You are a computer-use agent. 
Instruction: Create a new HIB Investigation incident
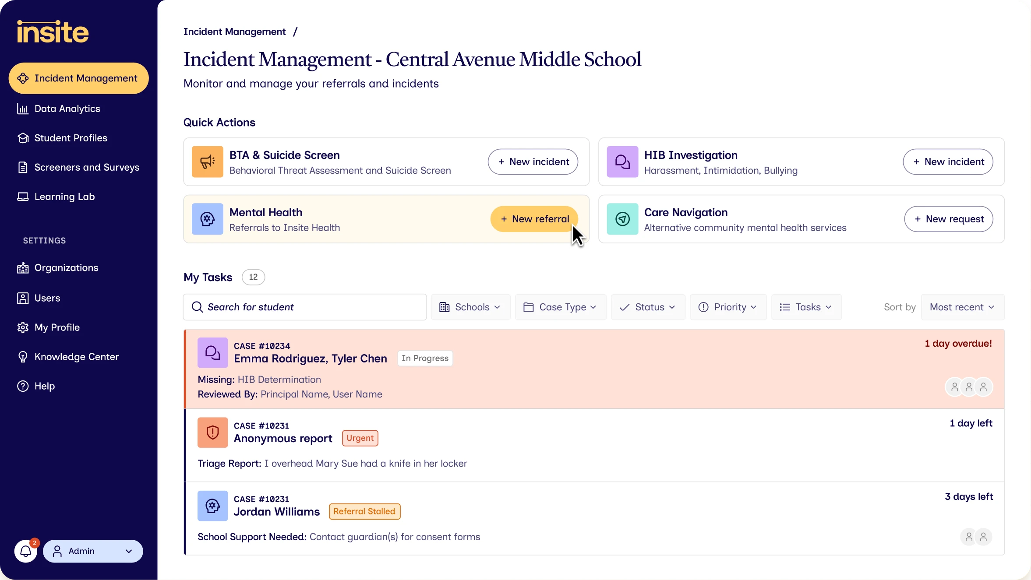click(x=948, y=162)
